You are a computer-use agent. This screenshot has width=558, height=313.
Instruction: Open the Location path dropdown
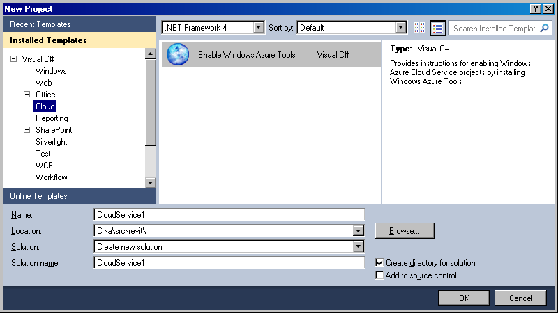coord(359,231)
